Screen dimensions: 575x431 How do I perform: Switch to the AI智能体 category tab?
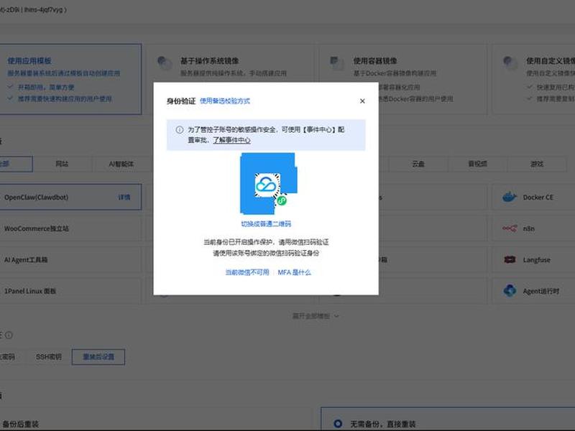(121, 164)
